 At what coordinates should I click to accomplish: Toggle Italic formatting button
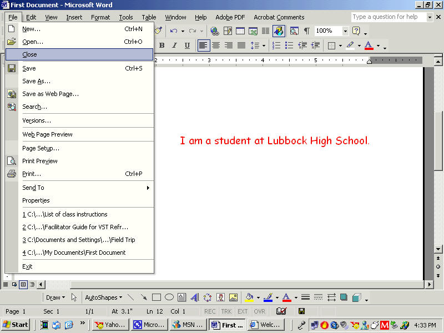click(174, 46)
